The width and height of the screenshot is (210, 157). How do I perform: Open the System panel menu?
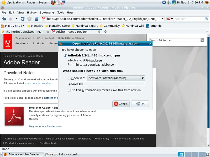point(44,2)
